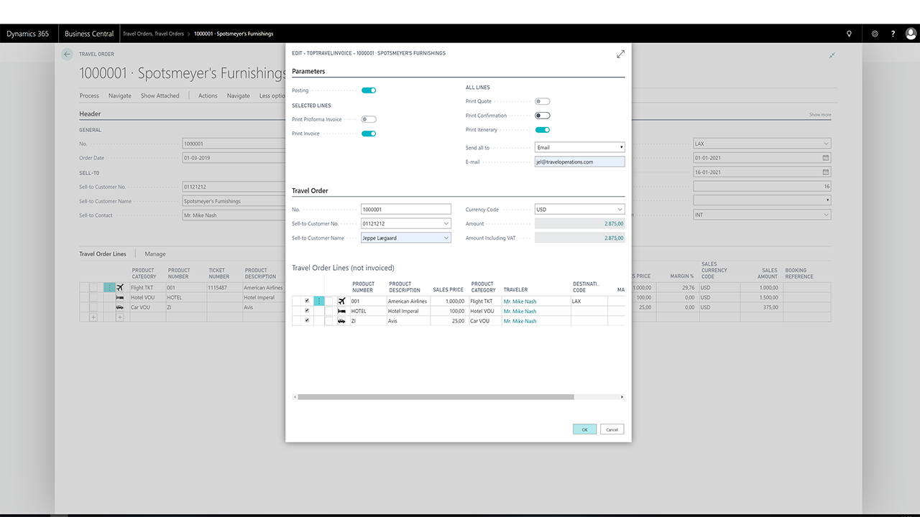
Task: Open traveler Mr. Mike Nash on Avis line
Action: (x=520, y=321)
